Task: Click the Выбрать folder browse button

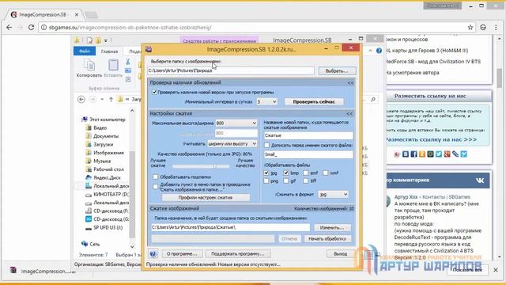Action: 338,70
